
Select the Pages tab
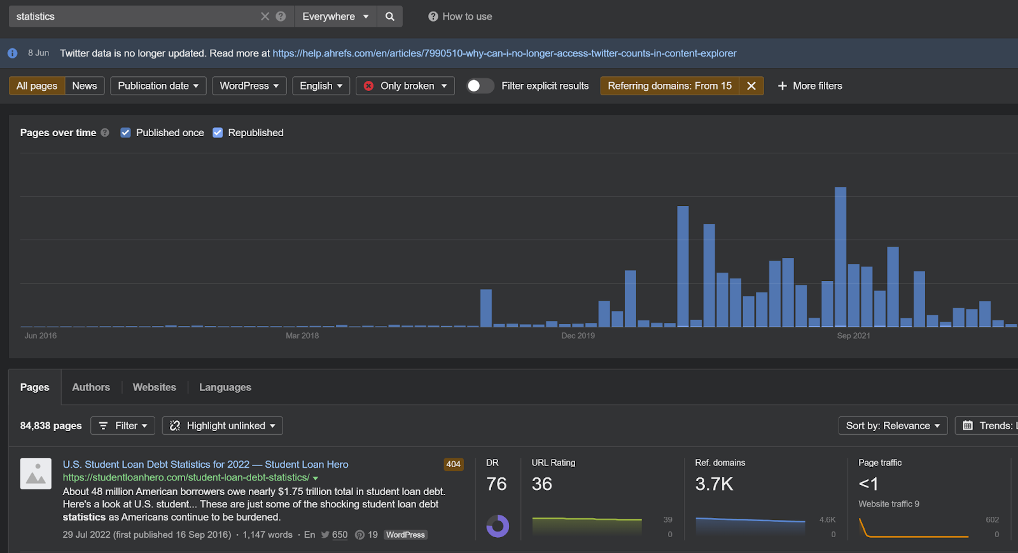coord(35,387)
